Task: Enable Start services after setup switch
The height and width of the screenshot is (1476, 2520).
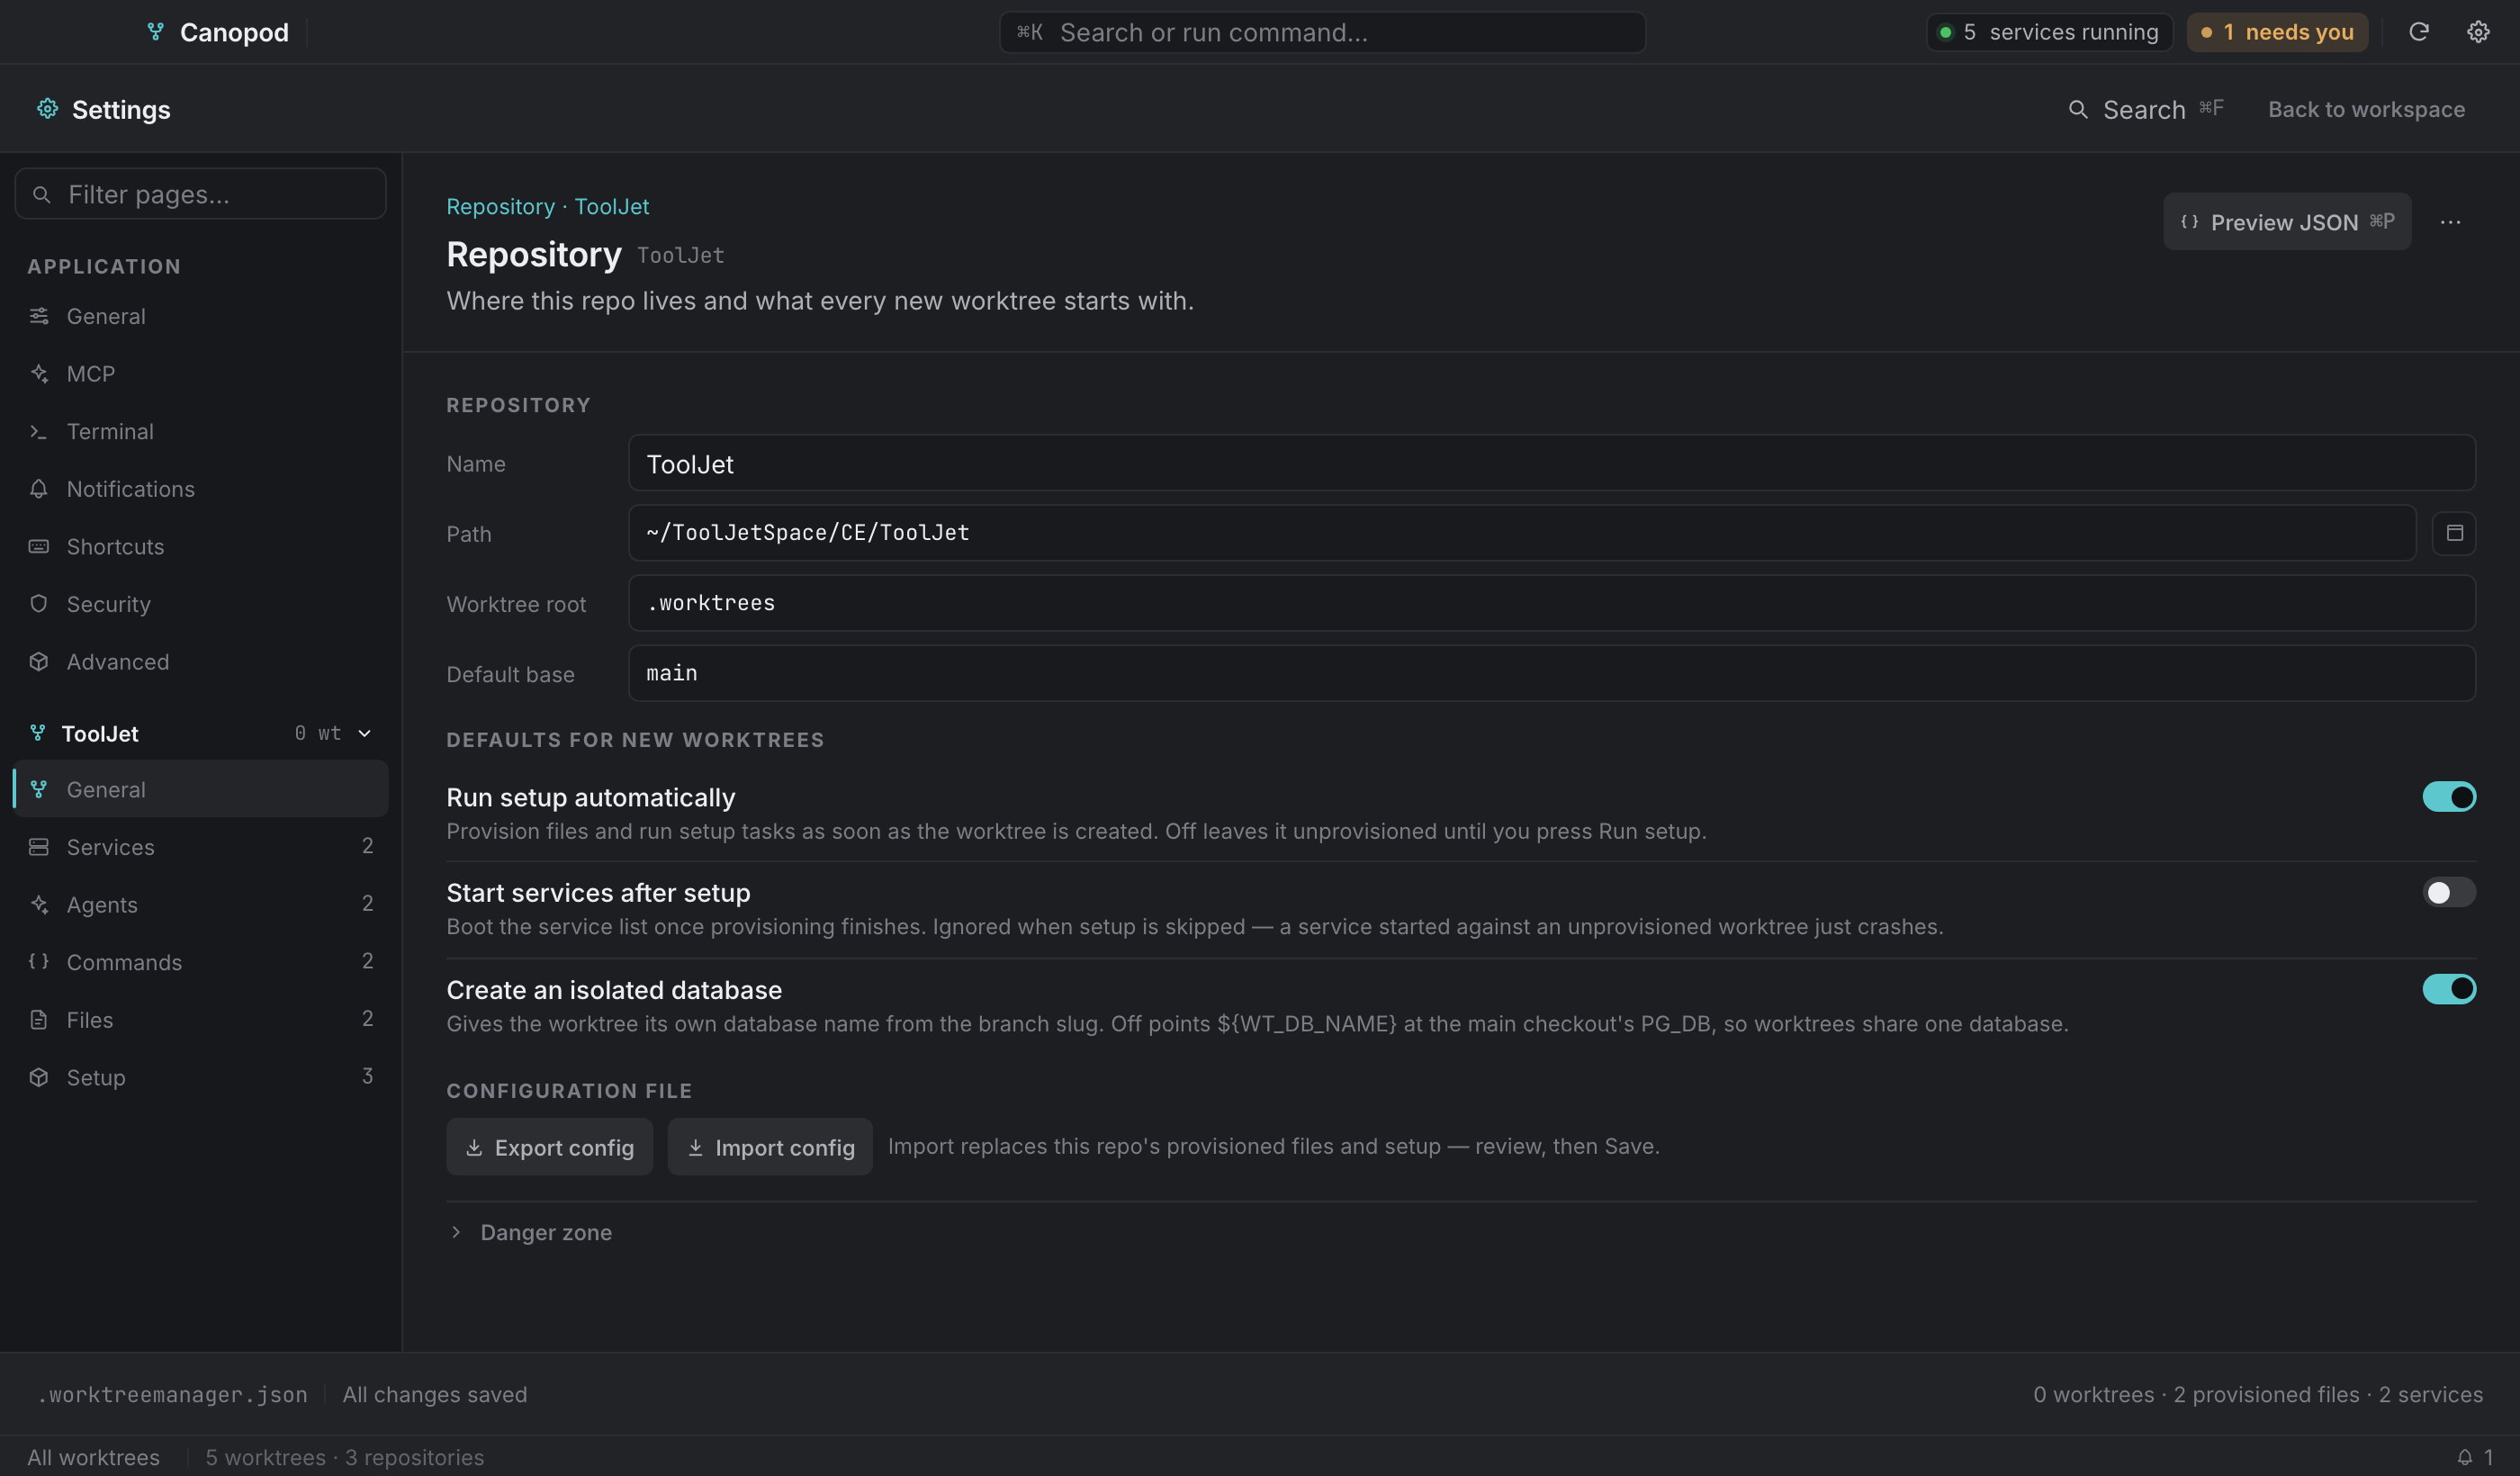Action: tap(2449, 892)
